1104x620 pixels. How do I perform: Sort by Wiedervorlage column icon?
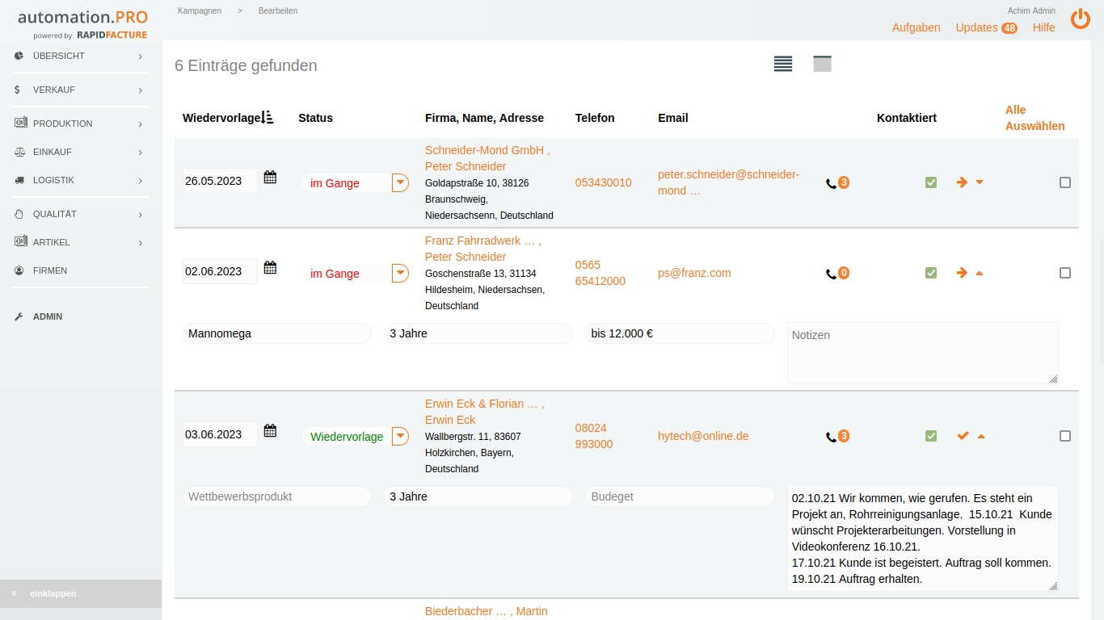point(268,118)
